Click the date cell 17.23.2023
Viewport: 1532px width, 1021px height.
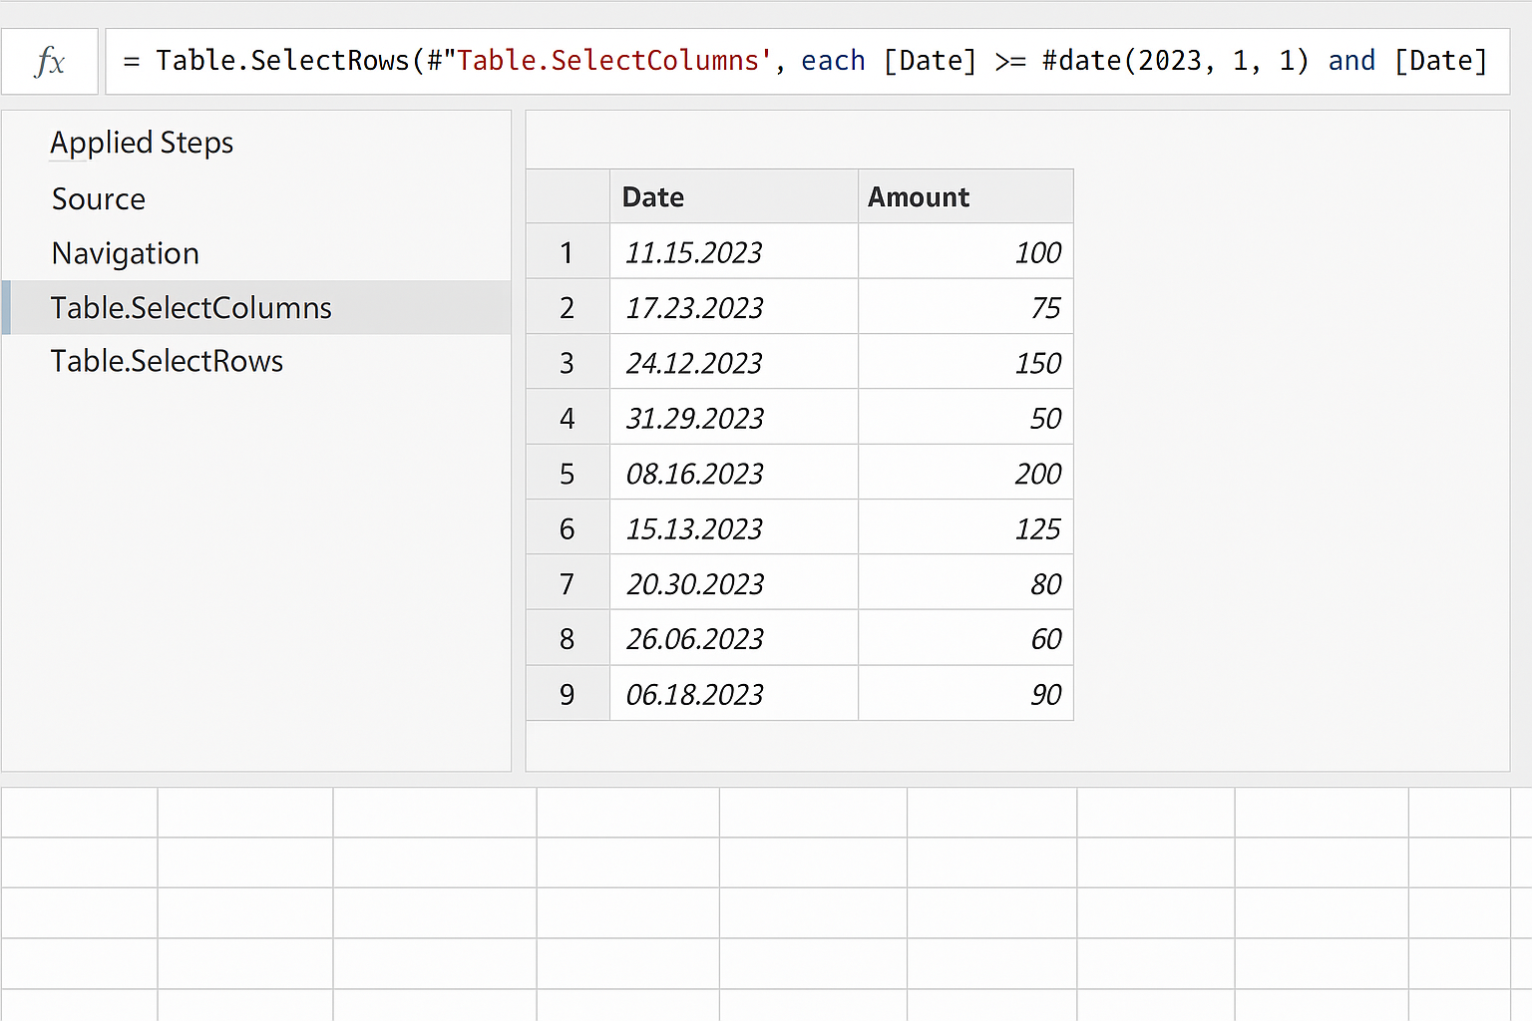(733, 306)
